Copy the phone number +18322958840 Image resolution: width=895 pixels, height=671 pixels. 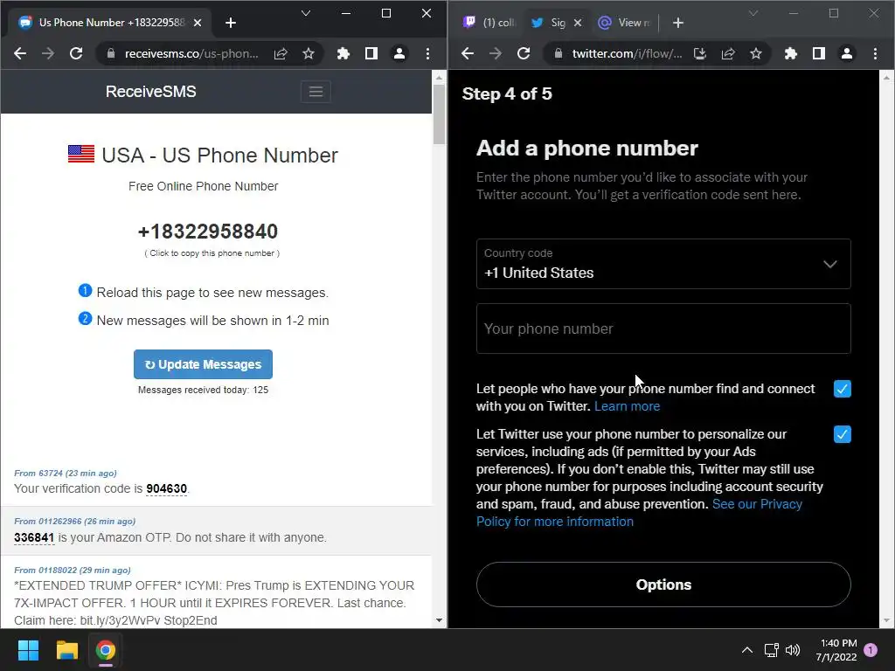208,231
